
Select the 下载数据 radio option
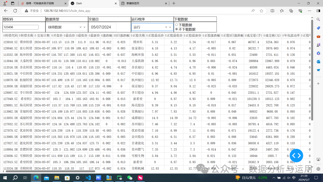176,25
